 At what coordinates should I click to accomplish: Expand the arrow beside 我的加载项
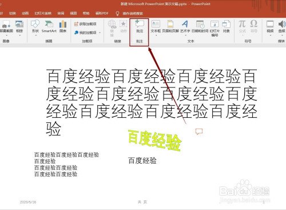click(x=100, y=33)
